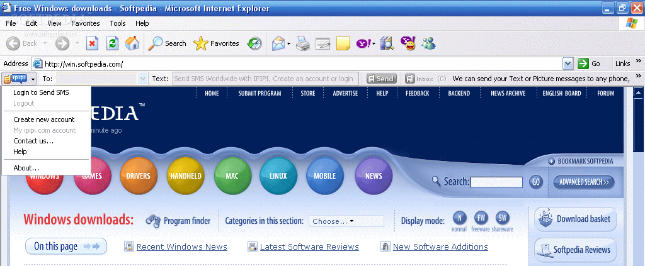Image resolution: width=645 pixels, height=266 pixels.
Task: Click Bookmark Softpedia plus icon
Action: click(551, 162)
